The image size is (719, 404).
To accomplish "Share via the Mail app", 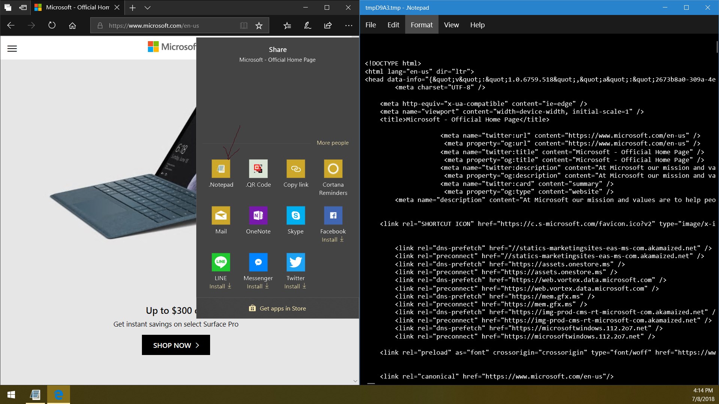I will (x=221, y=216).
